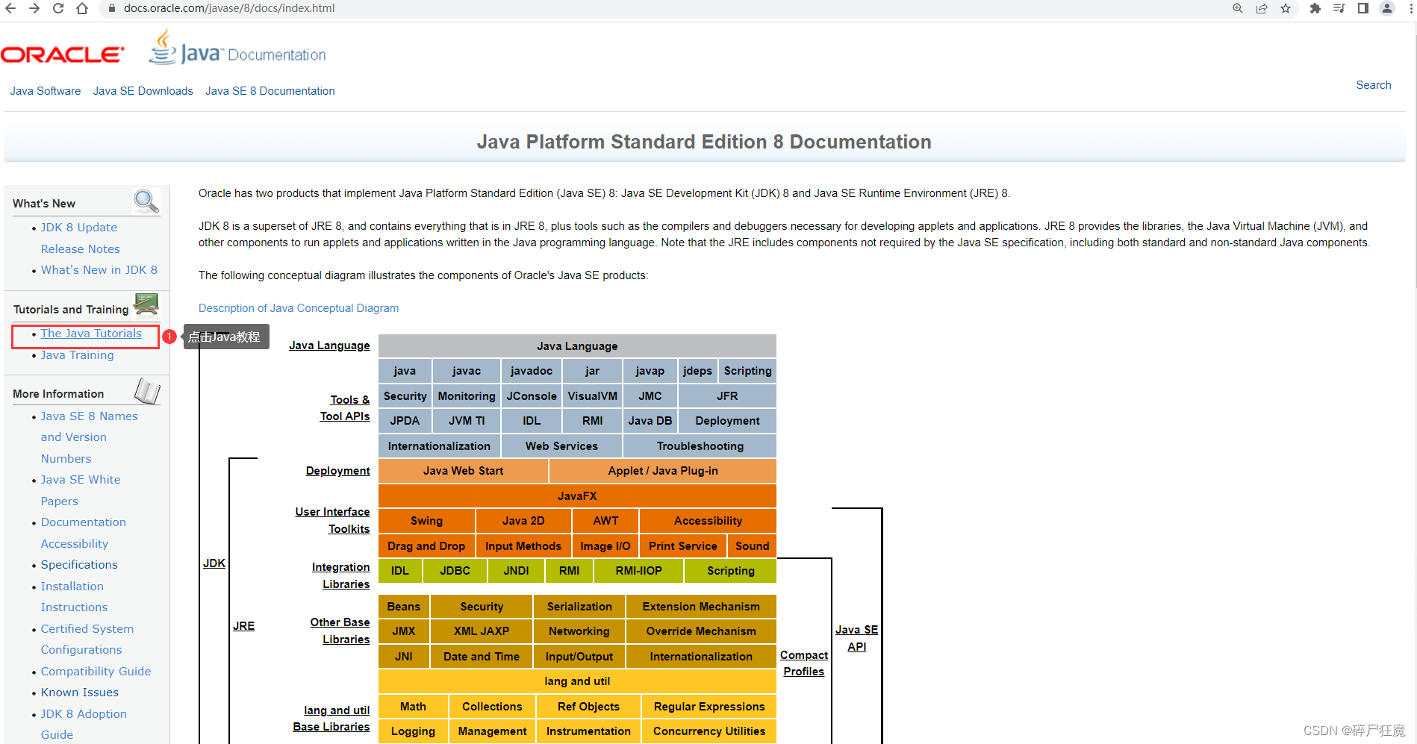Select the Print Service cell
The image size is (1417, 744).
pos(683,546)
